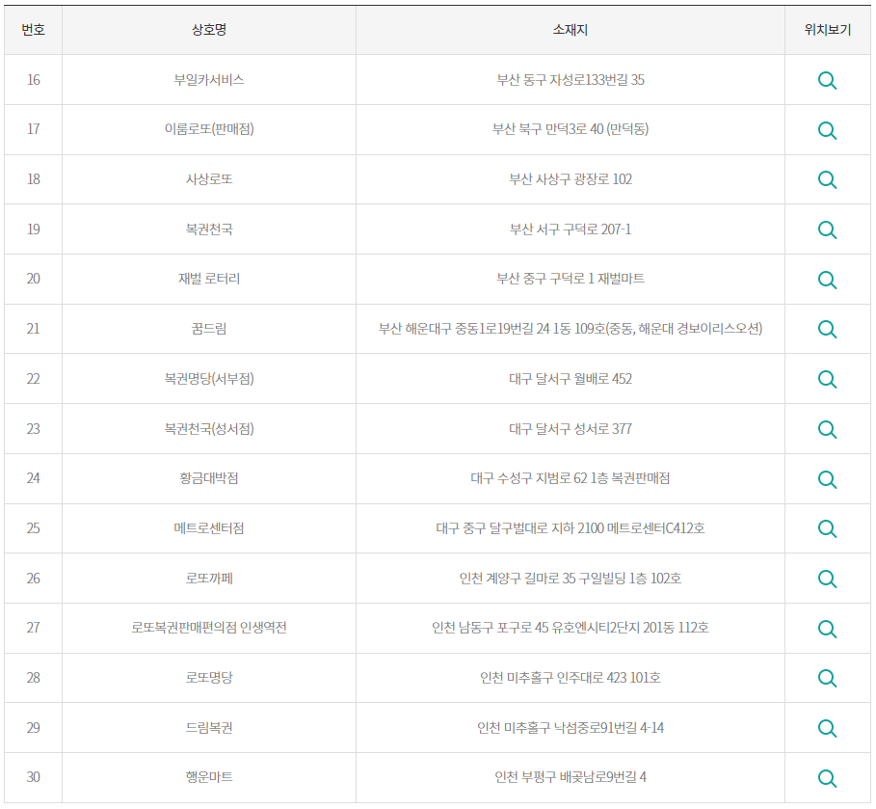The height and width of the screenshot is (809, 876).
Task: Select the 번호 column header
Action: pos(33,30)
